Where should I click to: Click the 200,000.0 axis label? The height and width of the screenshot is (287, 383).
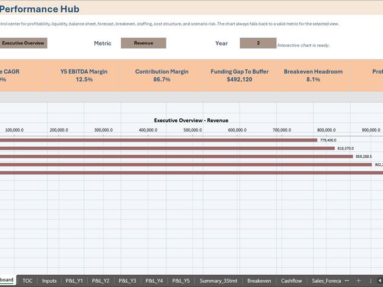pos(59,130)
